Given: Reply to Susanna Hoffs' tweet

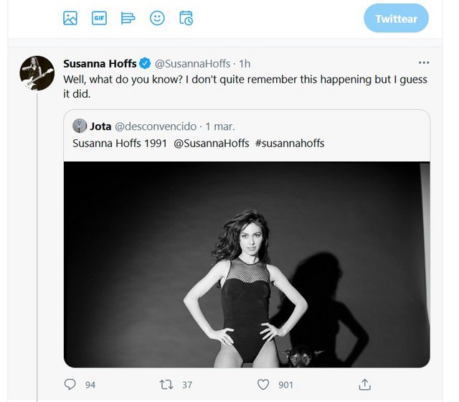Looking at the screenshot, I should [x=70, y=385].
